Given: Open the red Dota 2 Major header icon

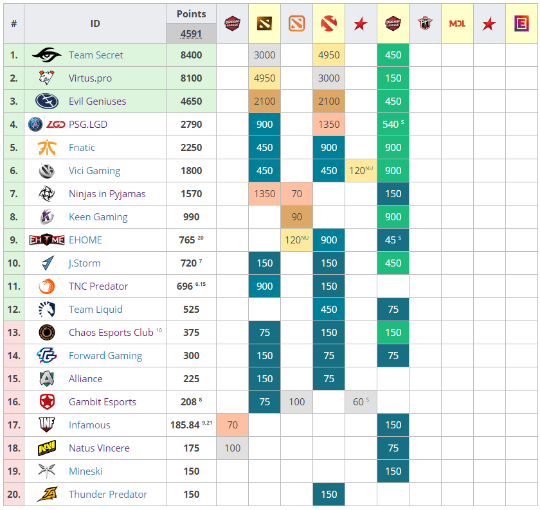Looking at the screenshot, I should [x=328, y=23].
